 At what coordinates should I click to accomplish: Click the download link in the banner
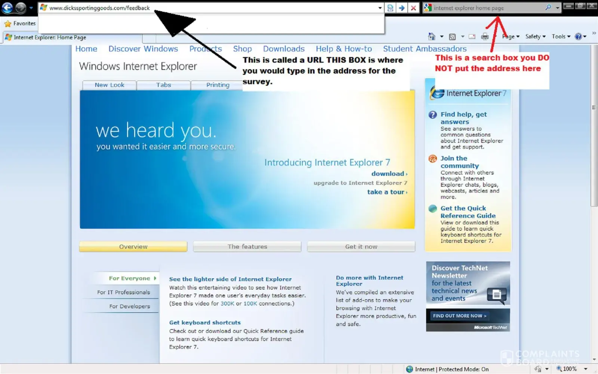coord(389,174)
